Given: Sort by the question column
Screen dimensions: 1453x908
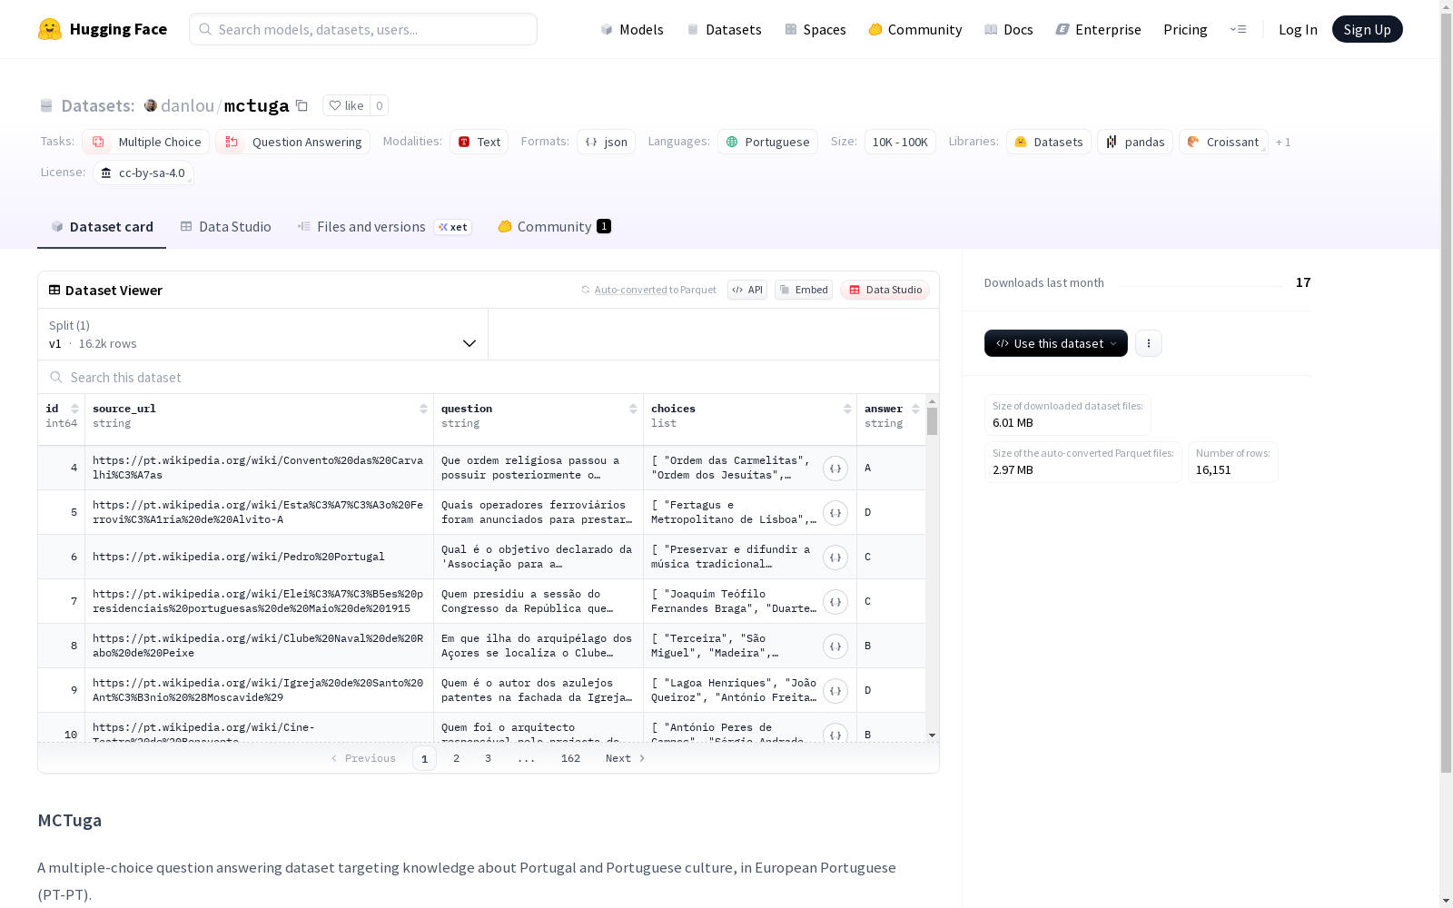Looking at the screenshot, I should (633, 409).
